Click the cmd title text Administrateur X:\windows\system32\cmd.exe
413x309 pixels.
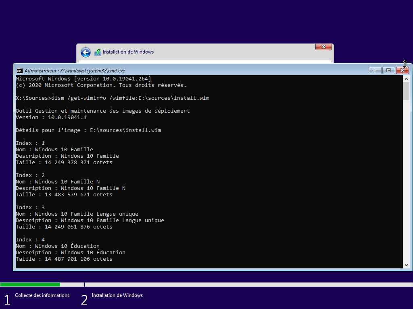[x=75, y=71]
